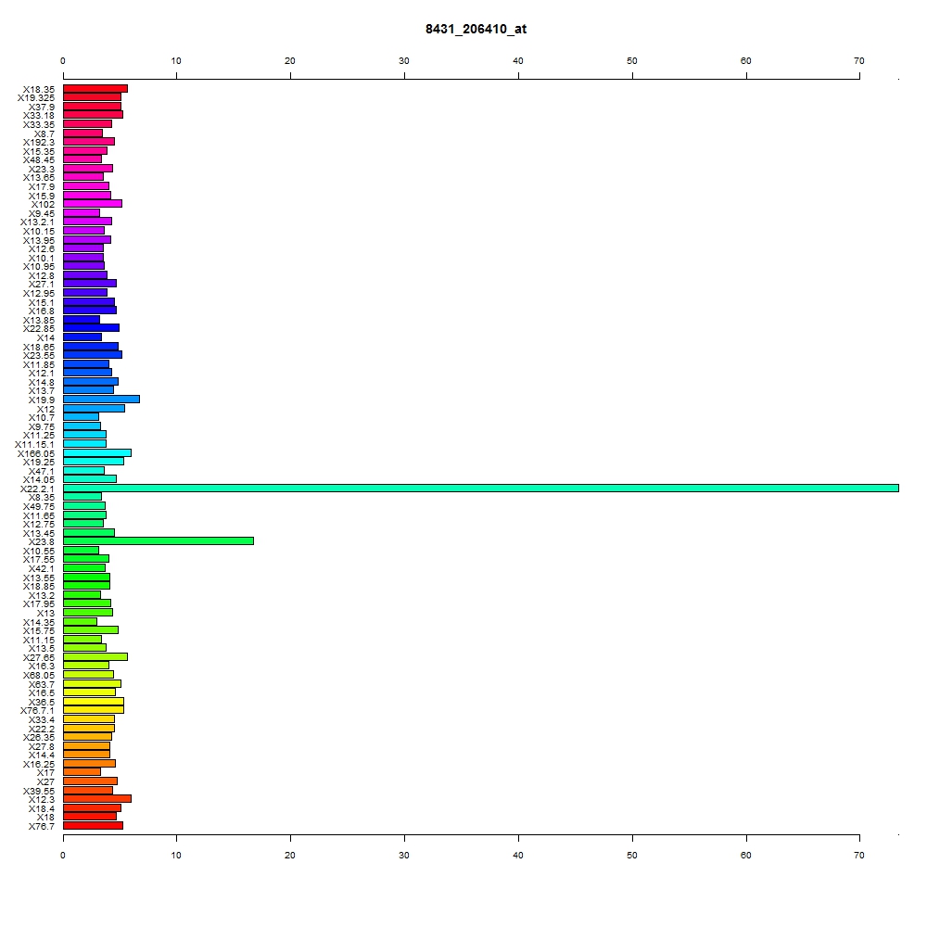Click the row label X19.325

36,98
